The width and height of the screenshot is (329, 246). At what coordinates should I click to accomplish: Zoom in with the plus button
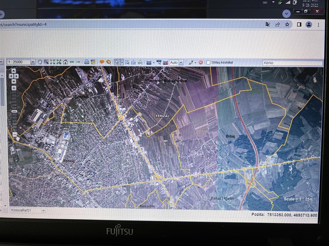pyautogui.click(x=14, y=88)
